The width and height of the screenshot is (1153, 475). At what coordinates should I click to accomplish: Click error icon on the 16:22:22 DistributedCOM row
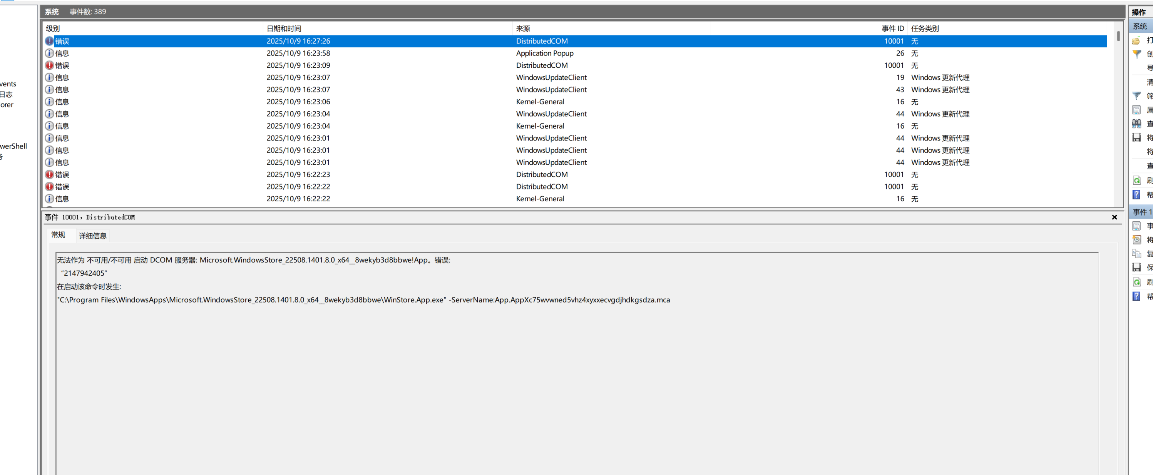pos(49,187)
